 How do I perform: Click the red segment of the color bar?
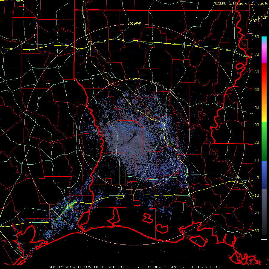coord(264,70)
